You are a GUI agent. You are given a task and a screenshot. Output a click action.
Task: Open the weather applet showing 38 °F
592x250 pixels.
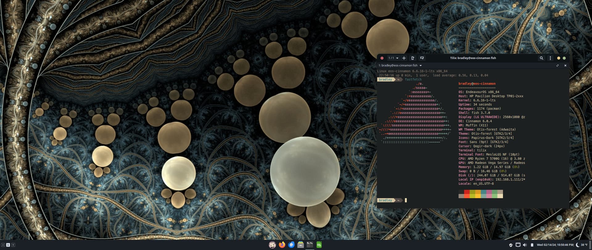click(x=582, y=245)
